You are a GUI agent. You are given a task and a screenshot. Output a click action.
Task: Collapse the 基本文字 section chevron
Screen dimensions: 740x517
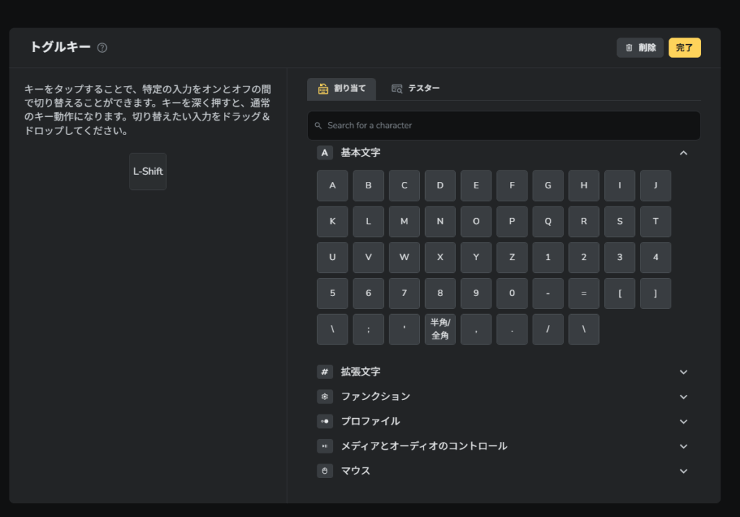684,153
